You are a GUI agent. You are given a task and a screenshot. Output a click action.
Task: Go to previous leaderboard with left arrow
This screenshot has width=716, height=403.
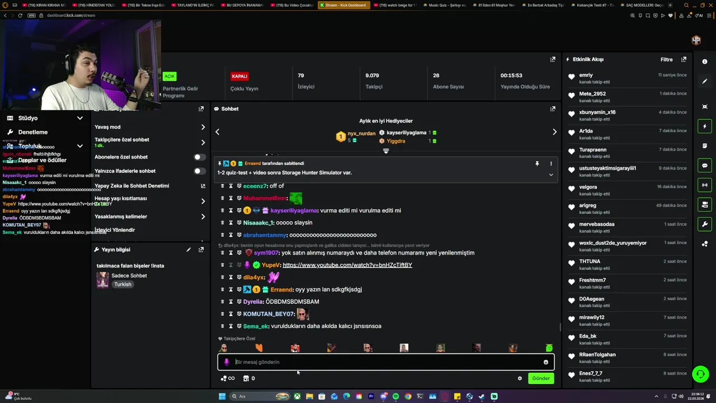click(x=218, y=132)
